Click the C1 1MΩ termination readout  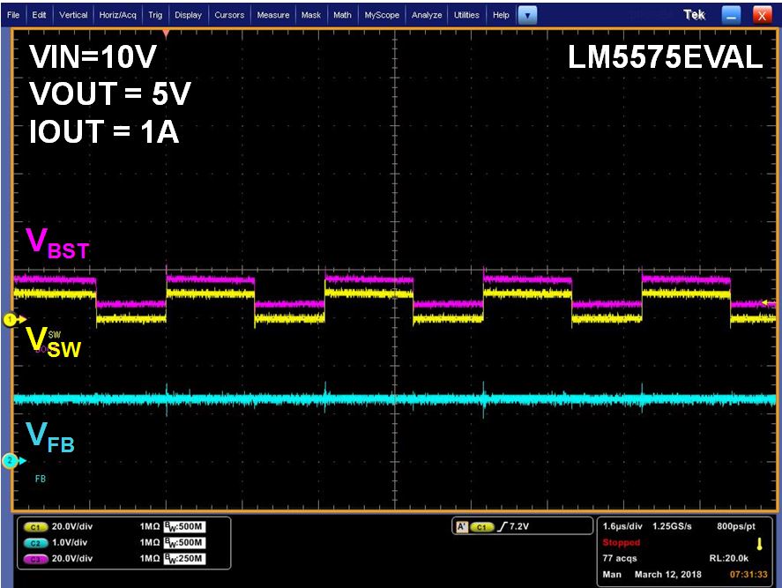(150, 526)
